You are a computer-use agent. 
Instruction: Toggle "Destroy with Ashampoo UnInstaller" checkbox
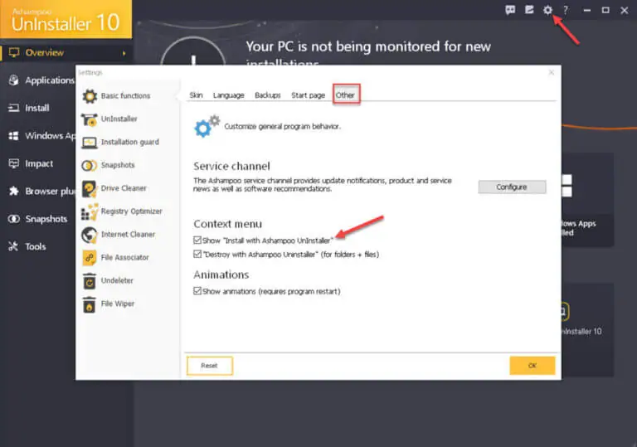[x=197, y=255]
